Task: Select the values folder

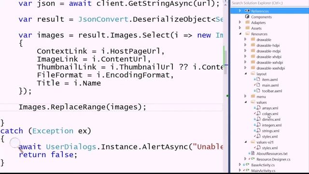Action: [x=262, y=102]
